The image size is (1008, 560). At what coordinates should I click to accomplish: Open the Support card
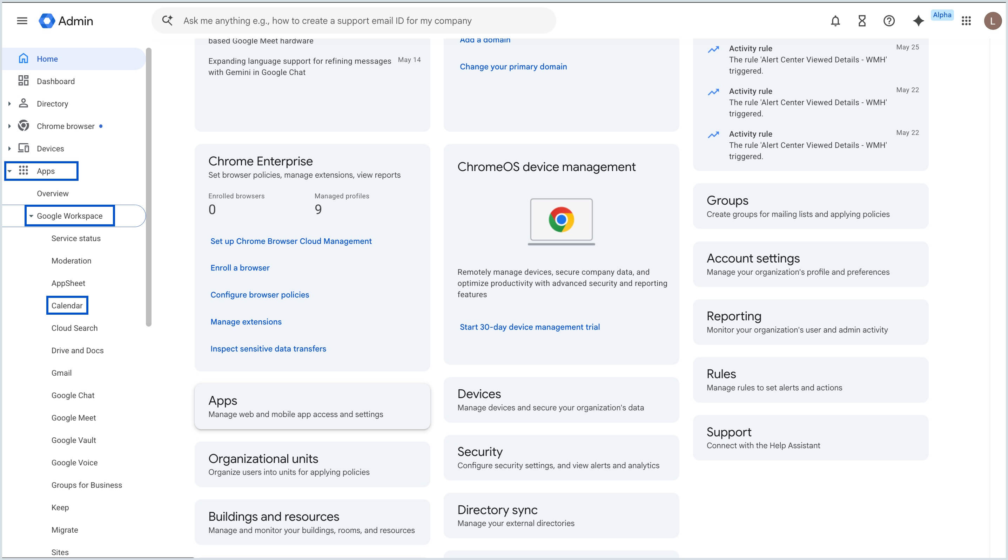[811, 438]
